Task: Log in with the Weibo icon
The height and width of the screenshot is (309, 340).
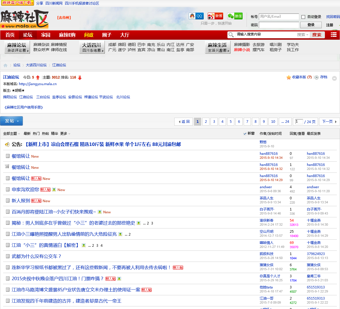Action: click(215, 16)
